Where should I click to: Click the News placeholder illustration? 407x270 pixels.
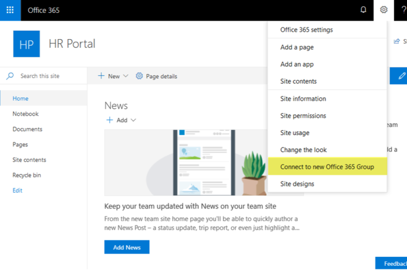pos(204,162)
